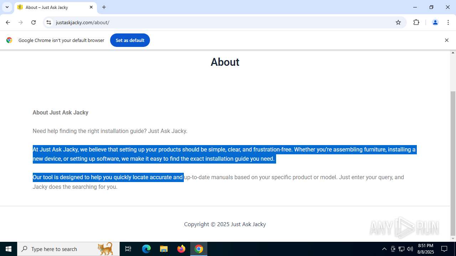This screenshot has height=256, width=456.
Task: Open the Extensions puzzle icon
Action: [x=416, y=22]
